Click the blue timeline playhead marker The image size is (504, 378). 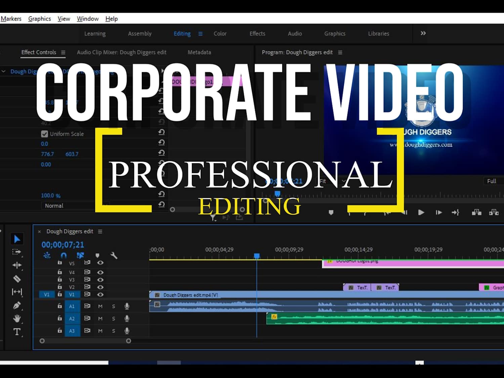tap(257, 256)
